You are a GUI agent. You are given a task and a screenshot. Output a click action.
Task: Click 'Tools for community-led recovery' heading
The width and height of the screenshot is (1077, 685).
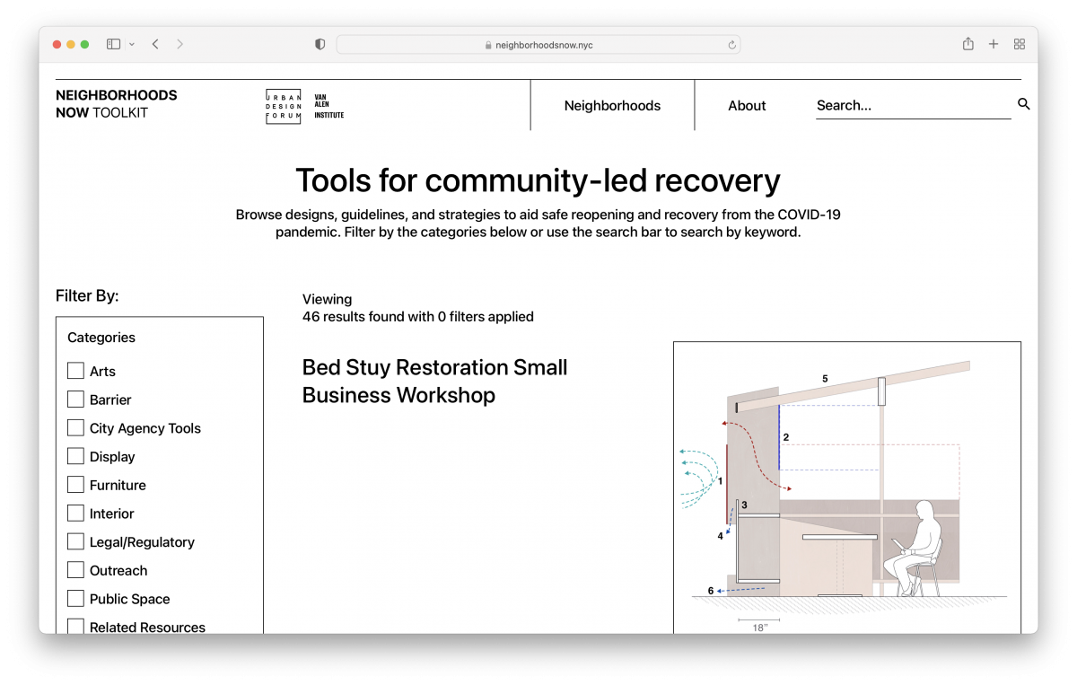point(538,180)
